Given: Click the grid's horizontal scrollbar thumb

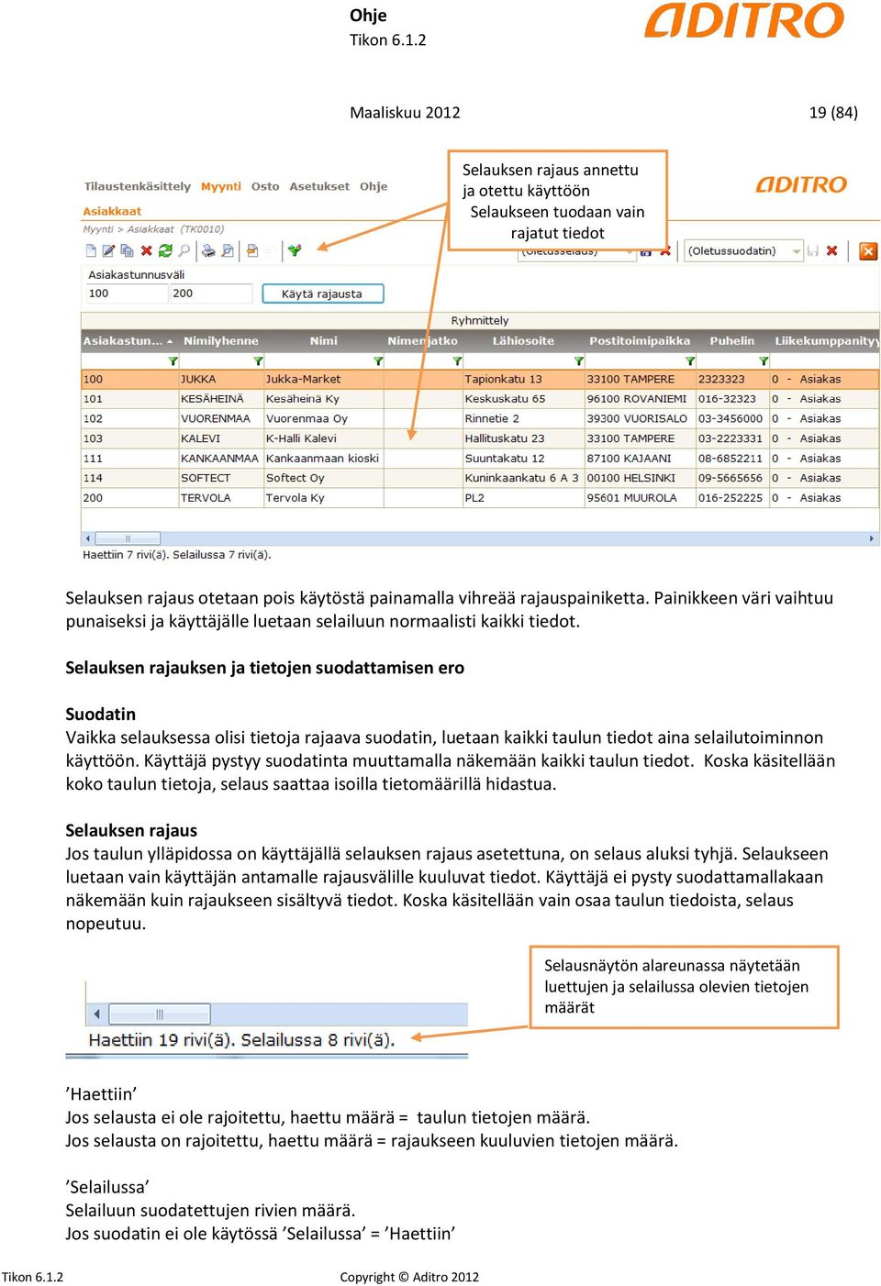Looking at the screenshot, I should (x=128, y=538).
